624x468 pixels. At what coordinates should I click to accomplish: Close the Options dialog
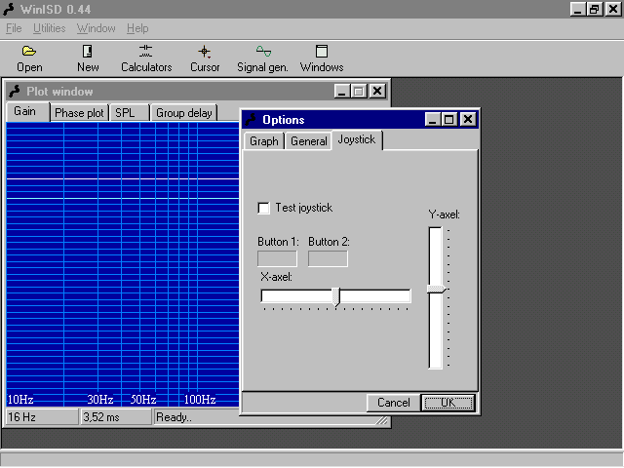click(468, 119)
